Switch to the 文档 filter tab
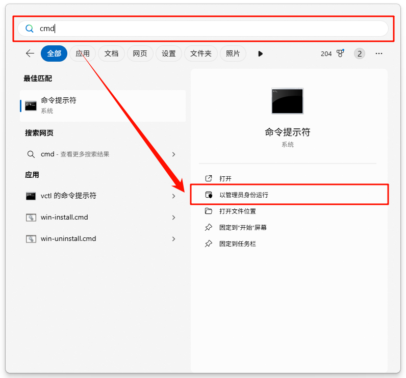Screen dimensions: 406x378 tap(111, 53)
